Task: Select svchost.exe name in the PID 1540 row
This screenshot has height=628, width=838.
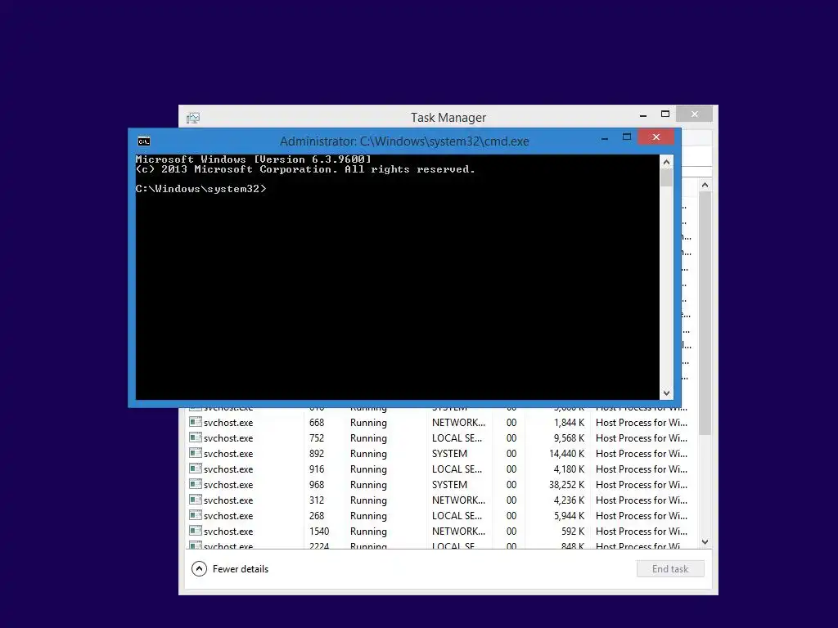Action: pyautogui.click(x=228, y=532)
